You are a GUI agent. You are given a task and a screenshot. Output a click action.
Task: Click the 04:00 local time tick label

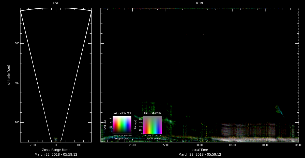[266, 145]
